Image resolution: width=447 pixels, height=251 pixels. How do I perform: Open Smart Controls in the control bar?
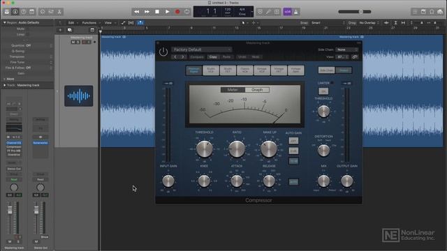click(x=43, y=12)
